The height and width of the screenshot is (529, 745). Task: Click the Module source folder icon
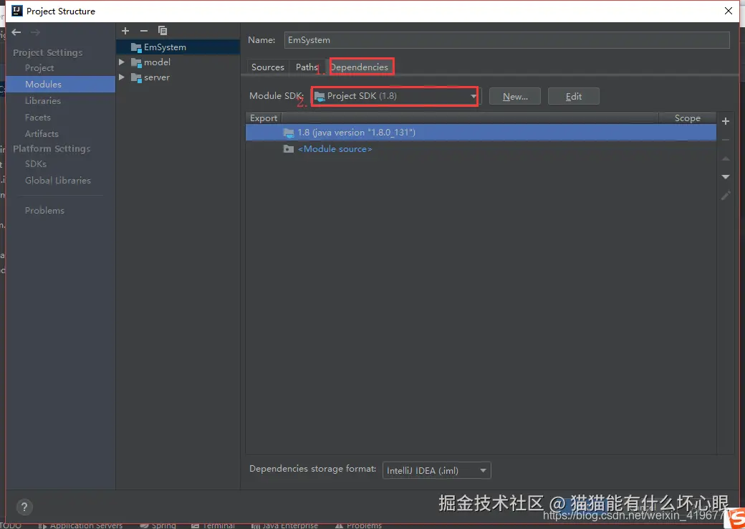(x=289, y=149)
